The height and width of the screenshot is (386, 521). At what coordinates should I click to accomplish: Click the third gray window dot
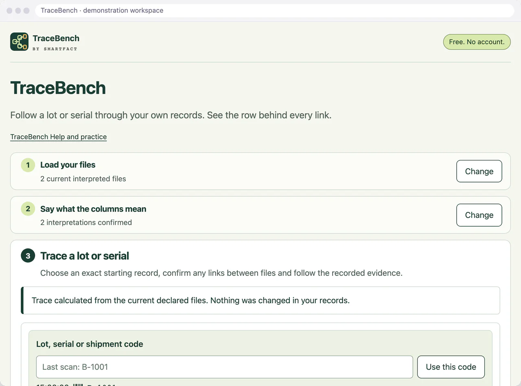click(x=26, y=11)
